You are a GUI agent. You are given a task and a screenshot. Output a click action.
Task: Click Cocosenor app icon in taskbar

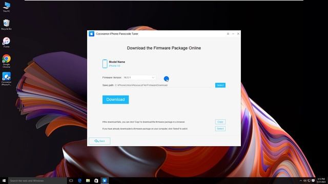105,180
